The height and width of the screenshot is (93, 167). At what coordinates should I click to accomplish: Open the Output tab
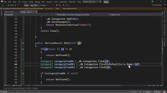pyautogui.click(x=35, y=88)
